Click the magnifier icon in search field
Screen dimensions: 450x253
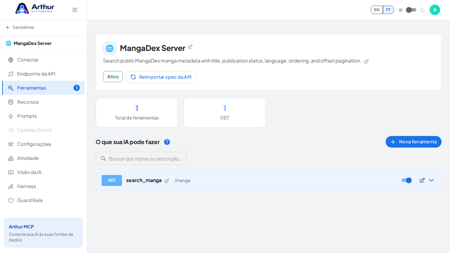[103, 158]
